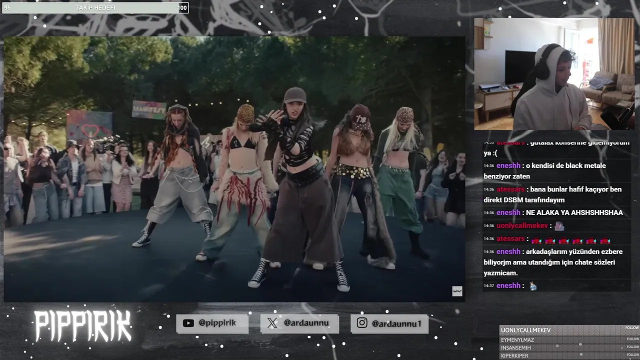Click chat text 'yazmicam.'

tap(500, 273)
